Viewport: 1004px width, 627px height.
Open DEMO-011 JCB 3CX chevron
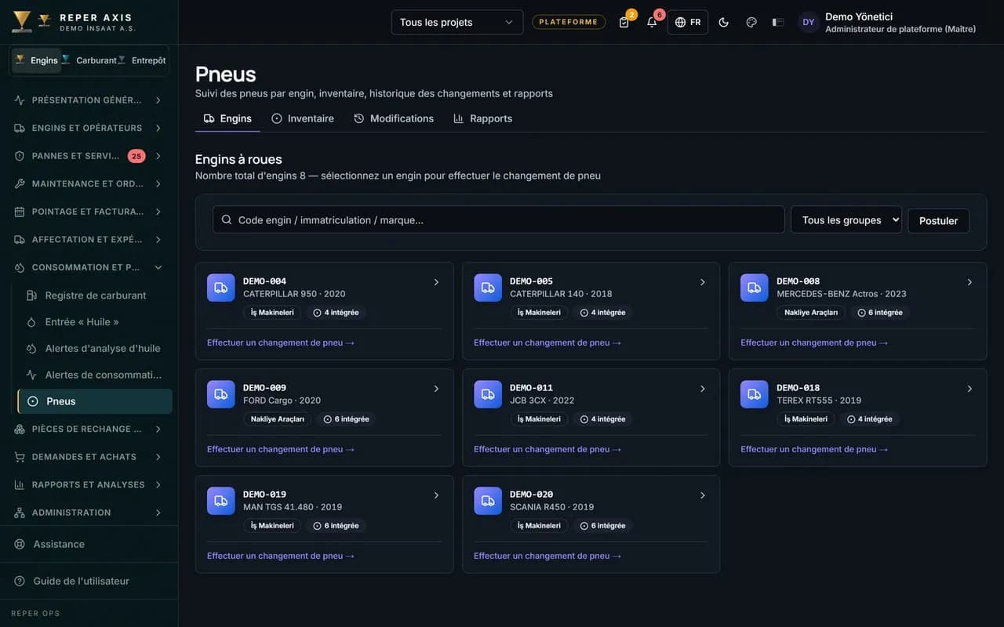703,389
